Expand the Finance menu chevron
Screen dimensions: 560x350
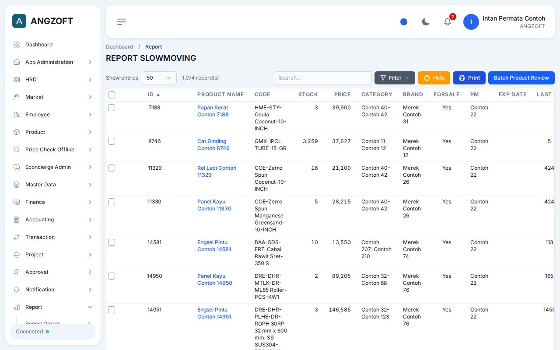(90, 202)
